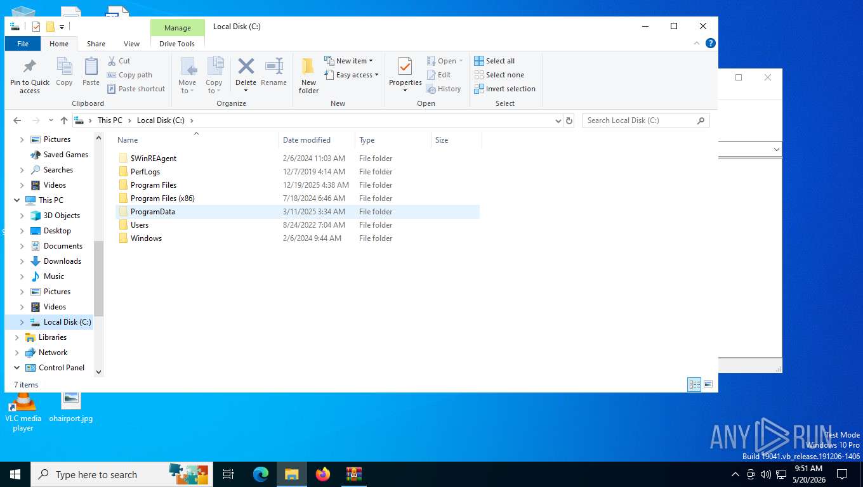Expand the Downloads tree node
The height and width of the screenshot is (487, 863).
pyautogui.click(x=22, y=261)
